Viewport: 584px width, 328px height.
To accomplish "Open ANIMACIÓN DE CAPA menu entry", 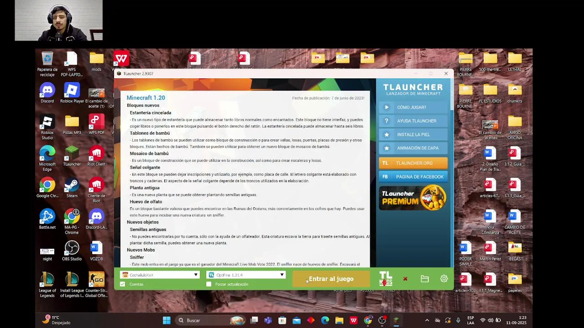I will click(413, 148).
